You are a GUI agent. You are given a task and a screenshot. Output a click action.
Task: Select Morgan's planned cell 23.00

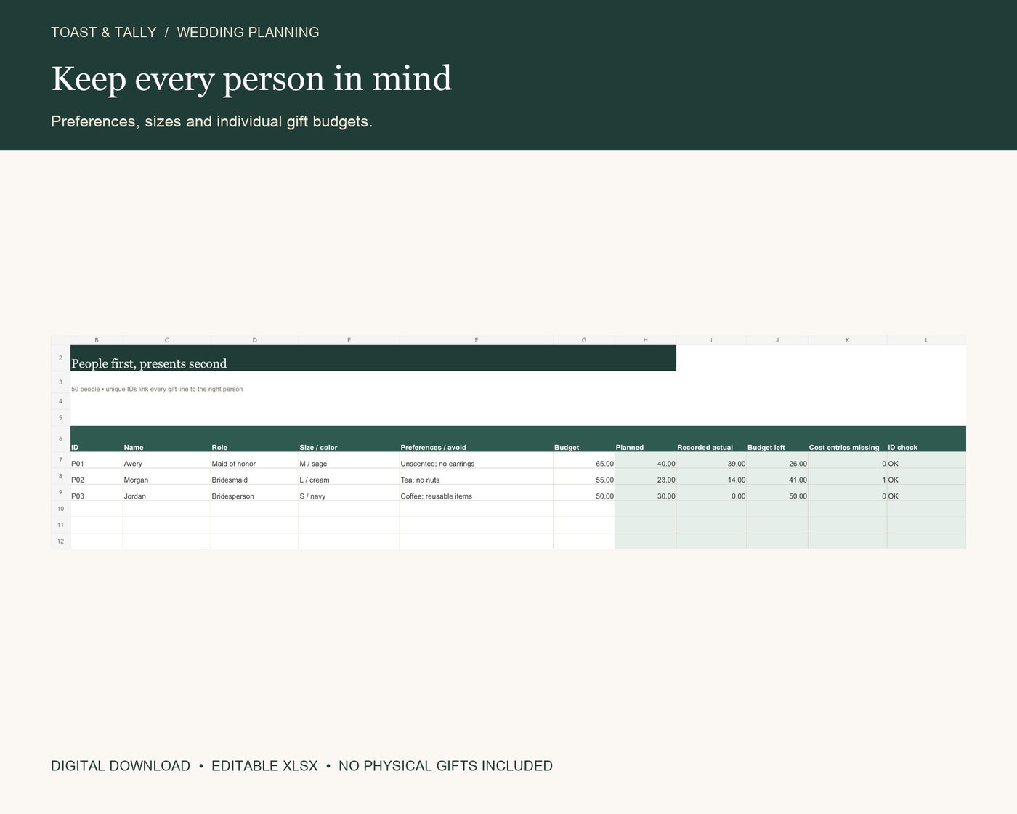point(646,477)
